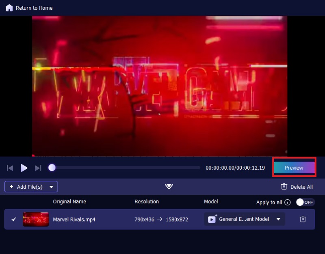Click the trash icon on the Marvel Rivals row
Screen dimensions: 325x254
[x=303, y=219]
